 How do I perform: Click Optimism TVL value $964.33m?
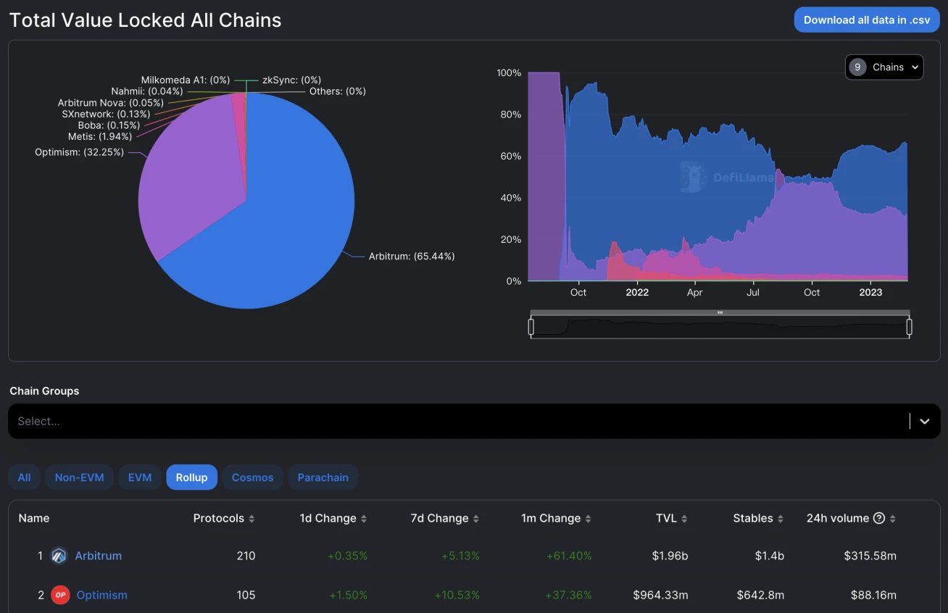(660, 595)
